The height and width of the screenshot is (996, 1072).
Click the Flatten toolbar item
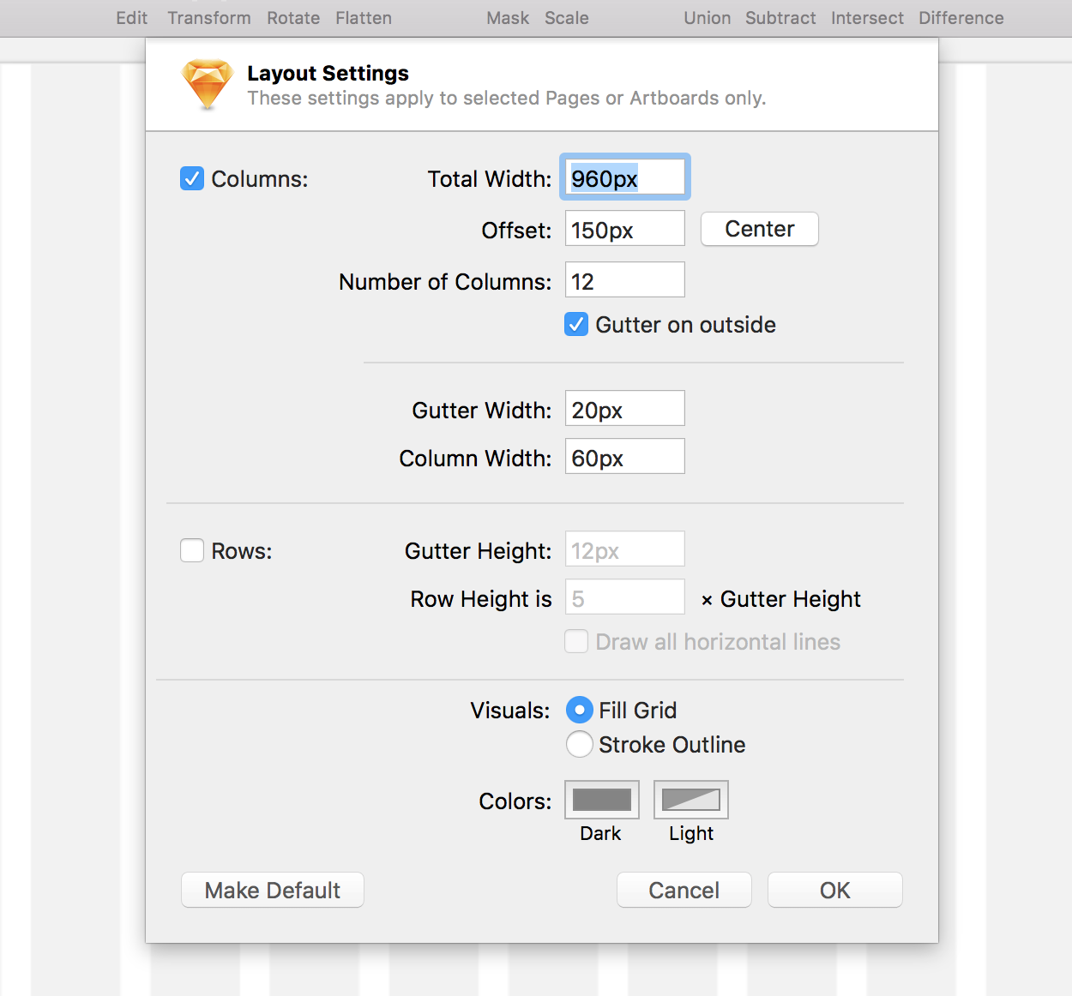coord(363,17)
